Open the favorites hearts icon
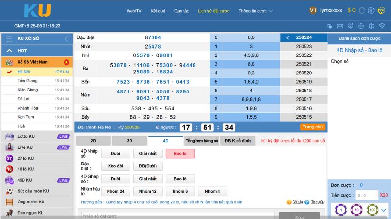391x219 pixels. 329,26
